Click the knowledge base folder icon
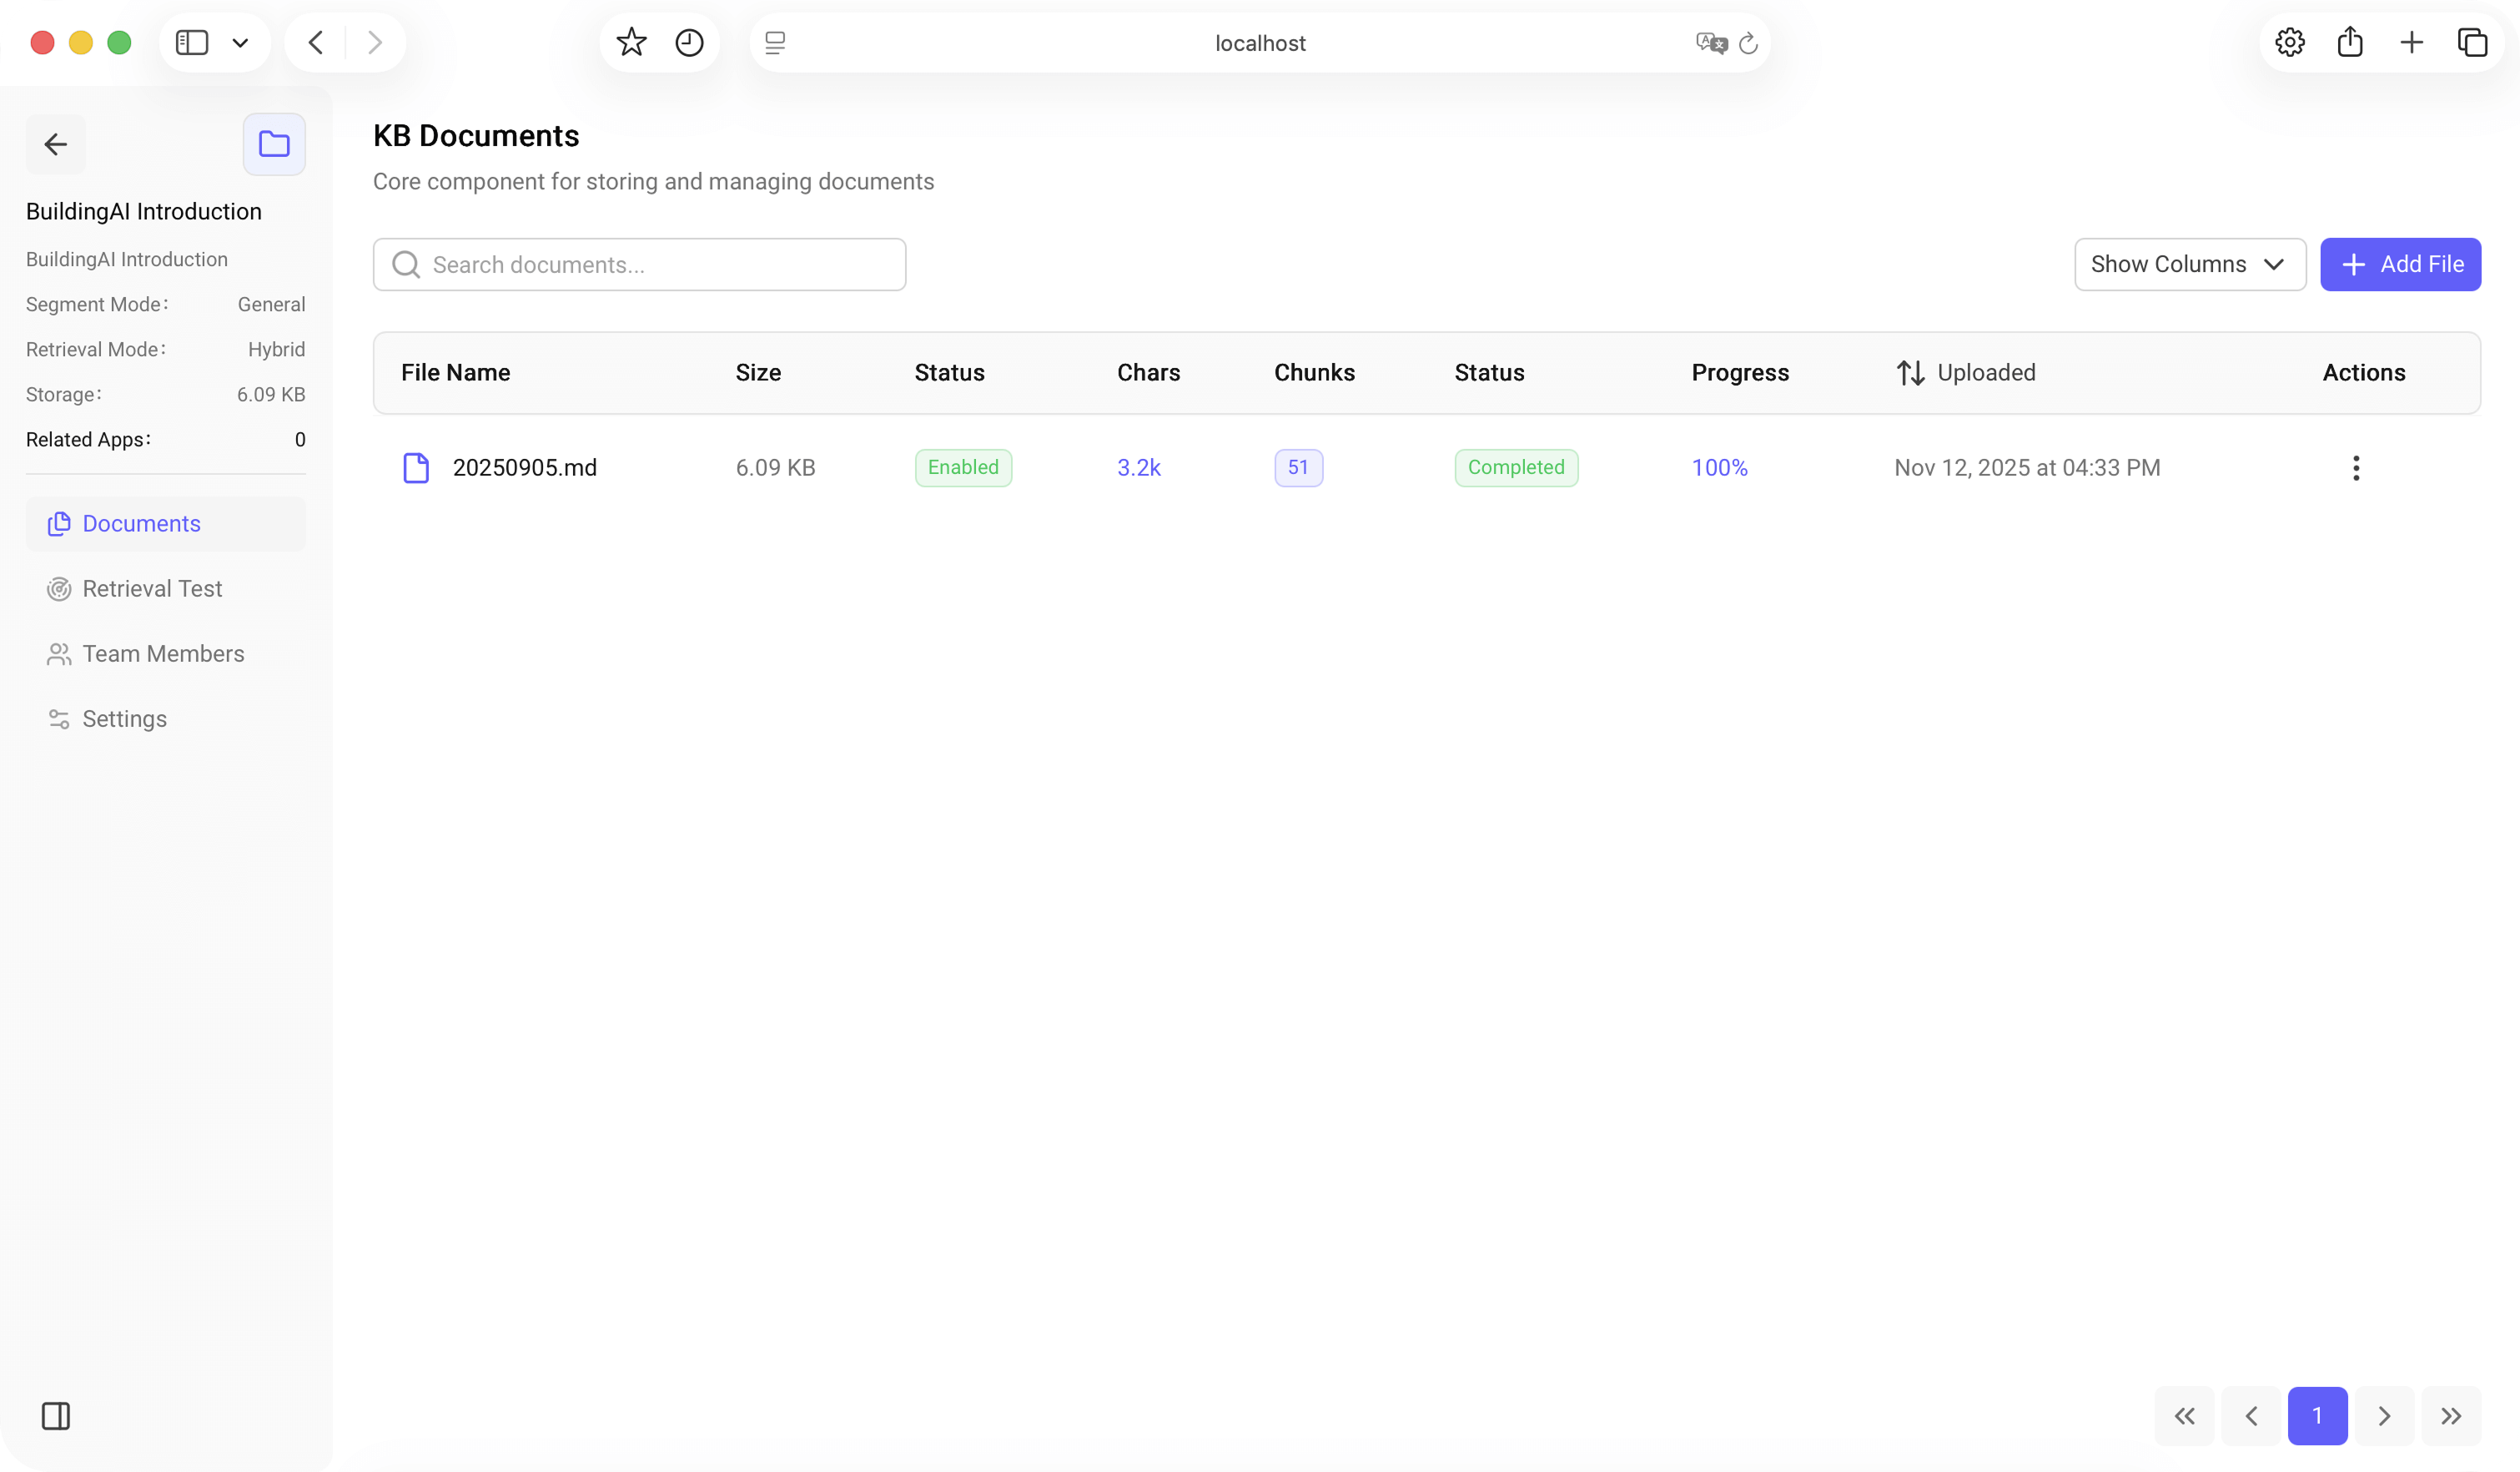Viewport: 2520px width, 1472px height. click(x=274, y=144)
